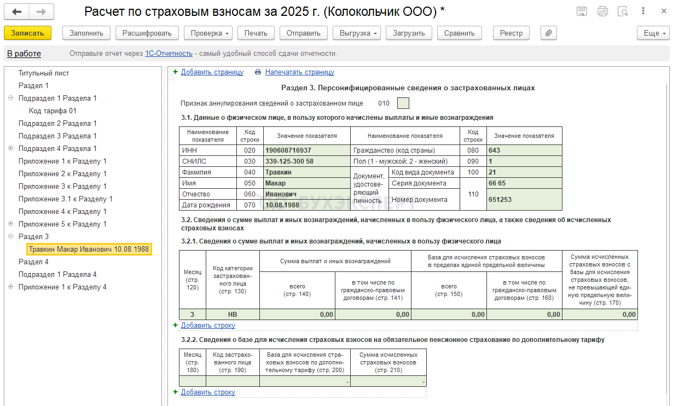Collapse the Раздел 3 tree node

pos(11,237)
